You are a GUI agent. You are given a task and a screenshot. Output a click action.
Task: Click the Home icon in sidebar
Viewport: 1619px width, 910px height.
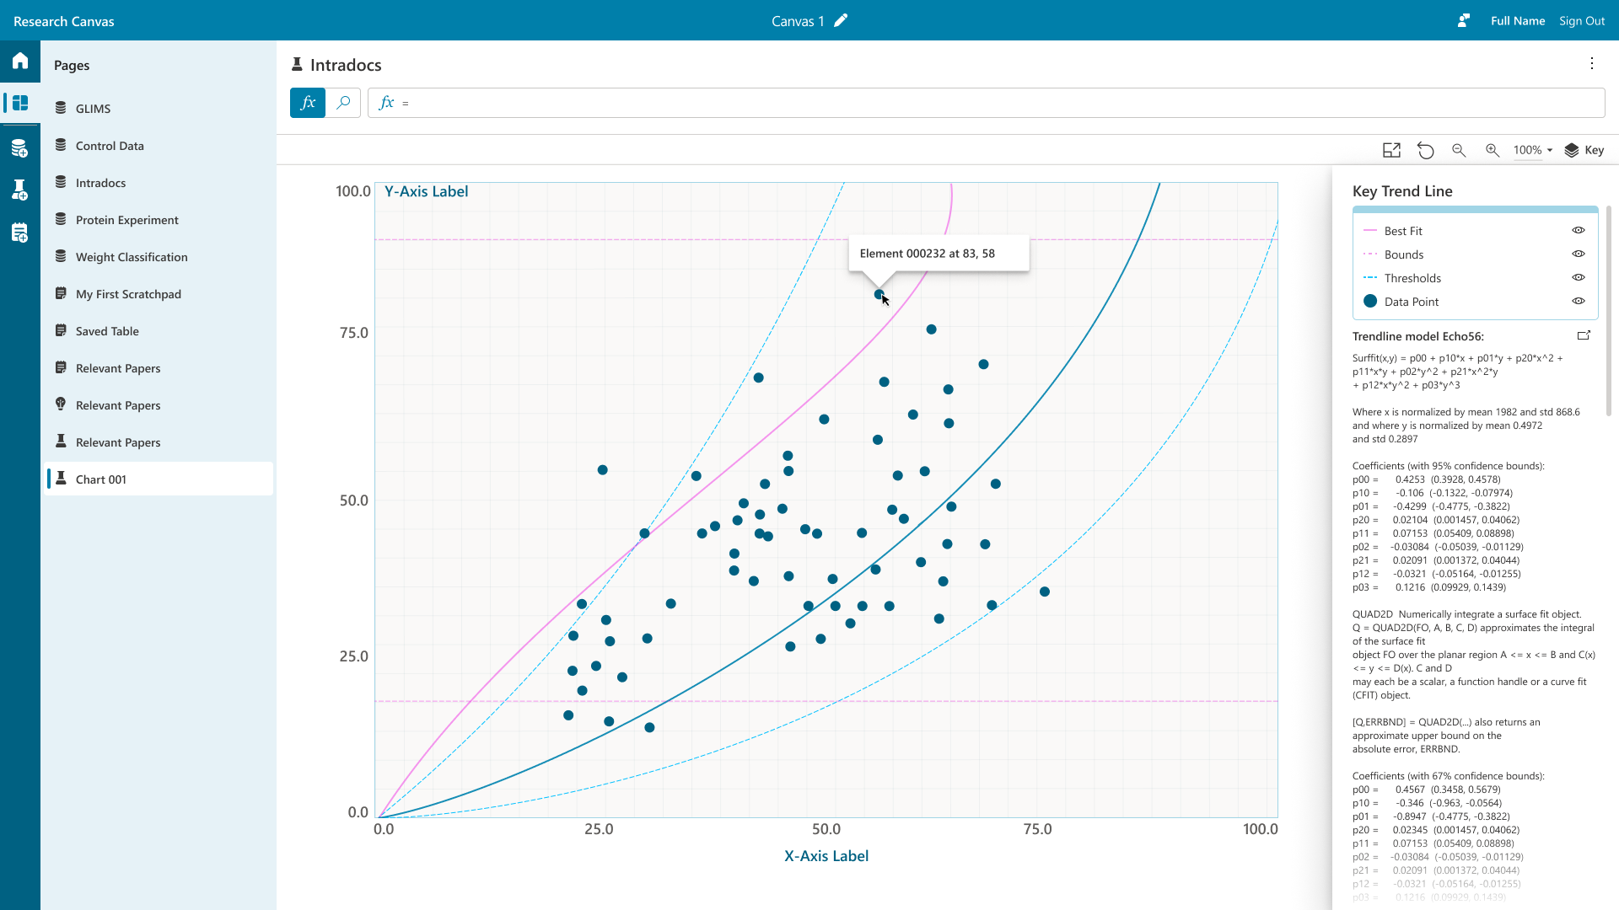[20, 61]
